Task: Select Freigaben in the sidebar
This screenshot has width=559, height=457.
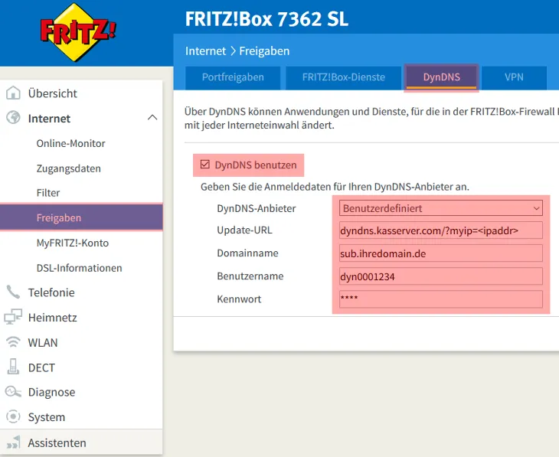Action: coord(81,217)
